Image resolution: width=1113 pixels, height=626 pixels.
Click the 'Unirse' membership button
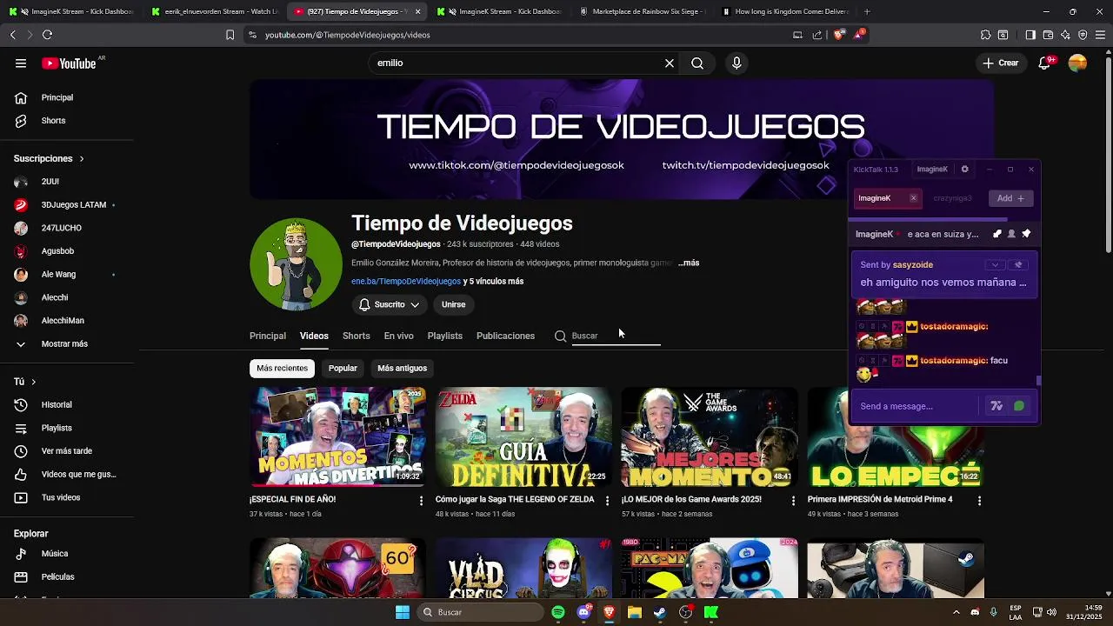click(453, 304)
